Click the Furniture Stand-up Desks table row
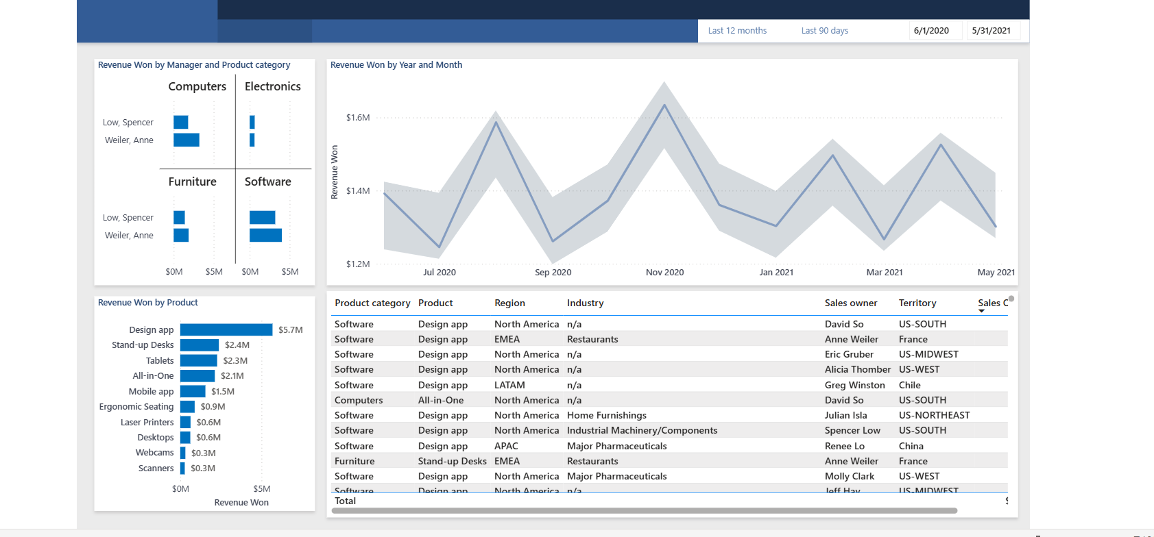1154x537 pixels. (670, 461)
